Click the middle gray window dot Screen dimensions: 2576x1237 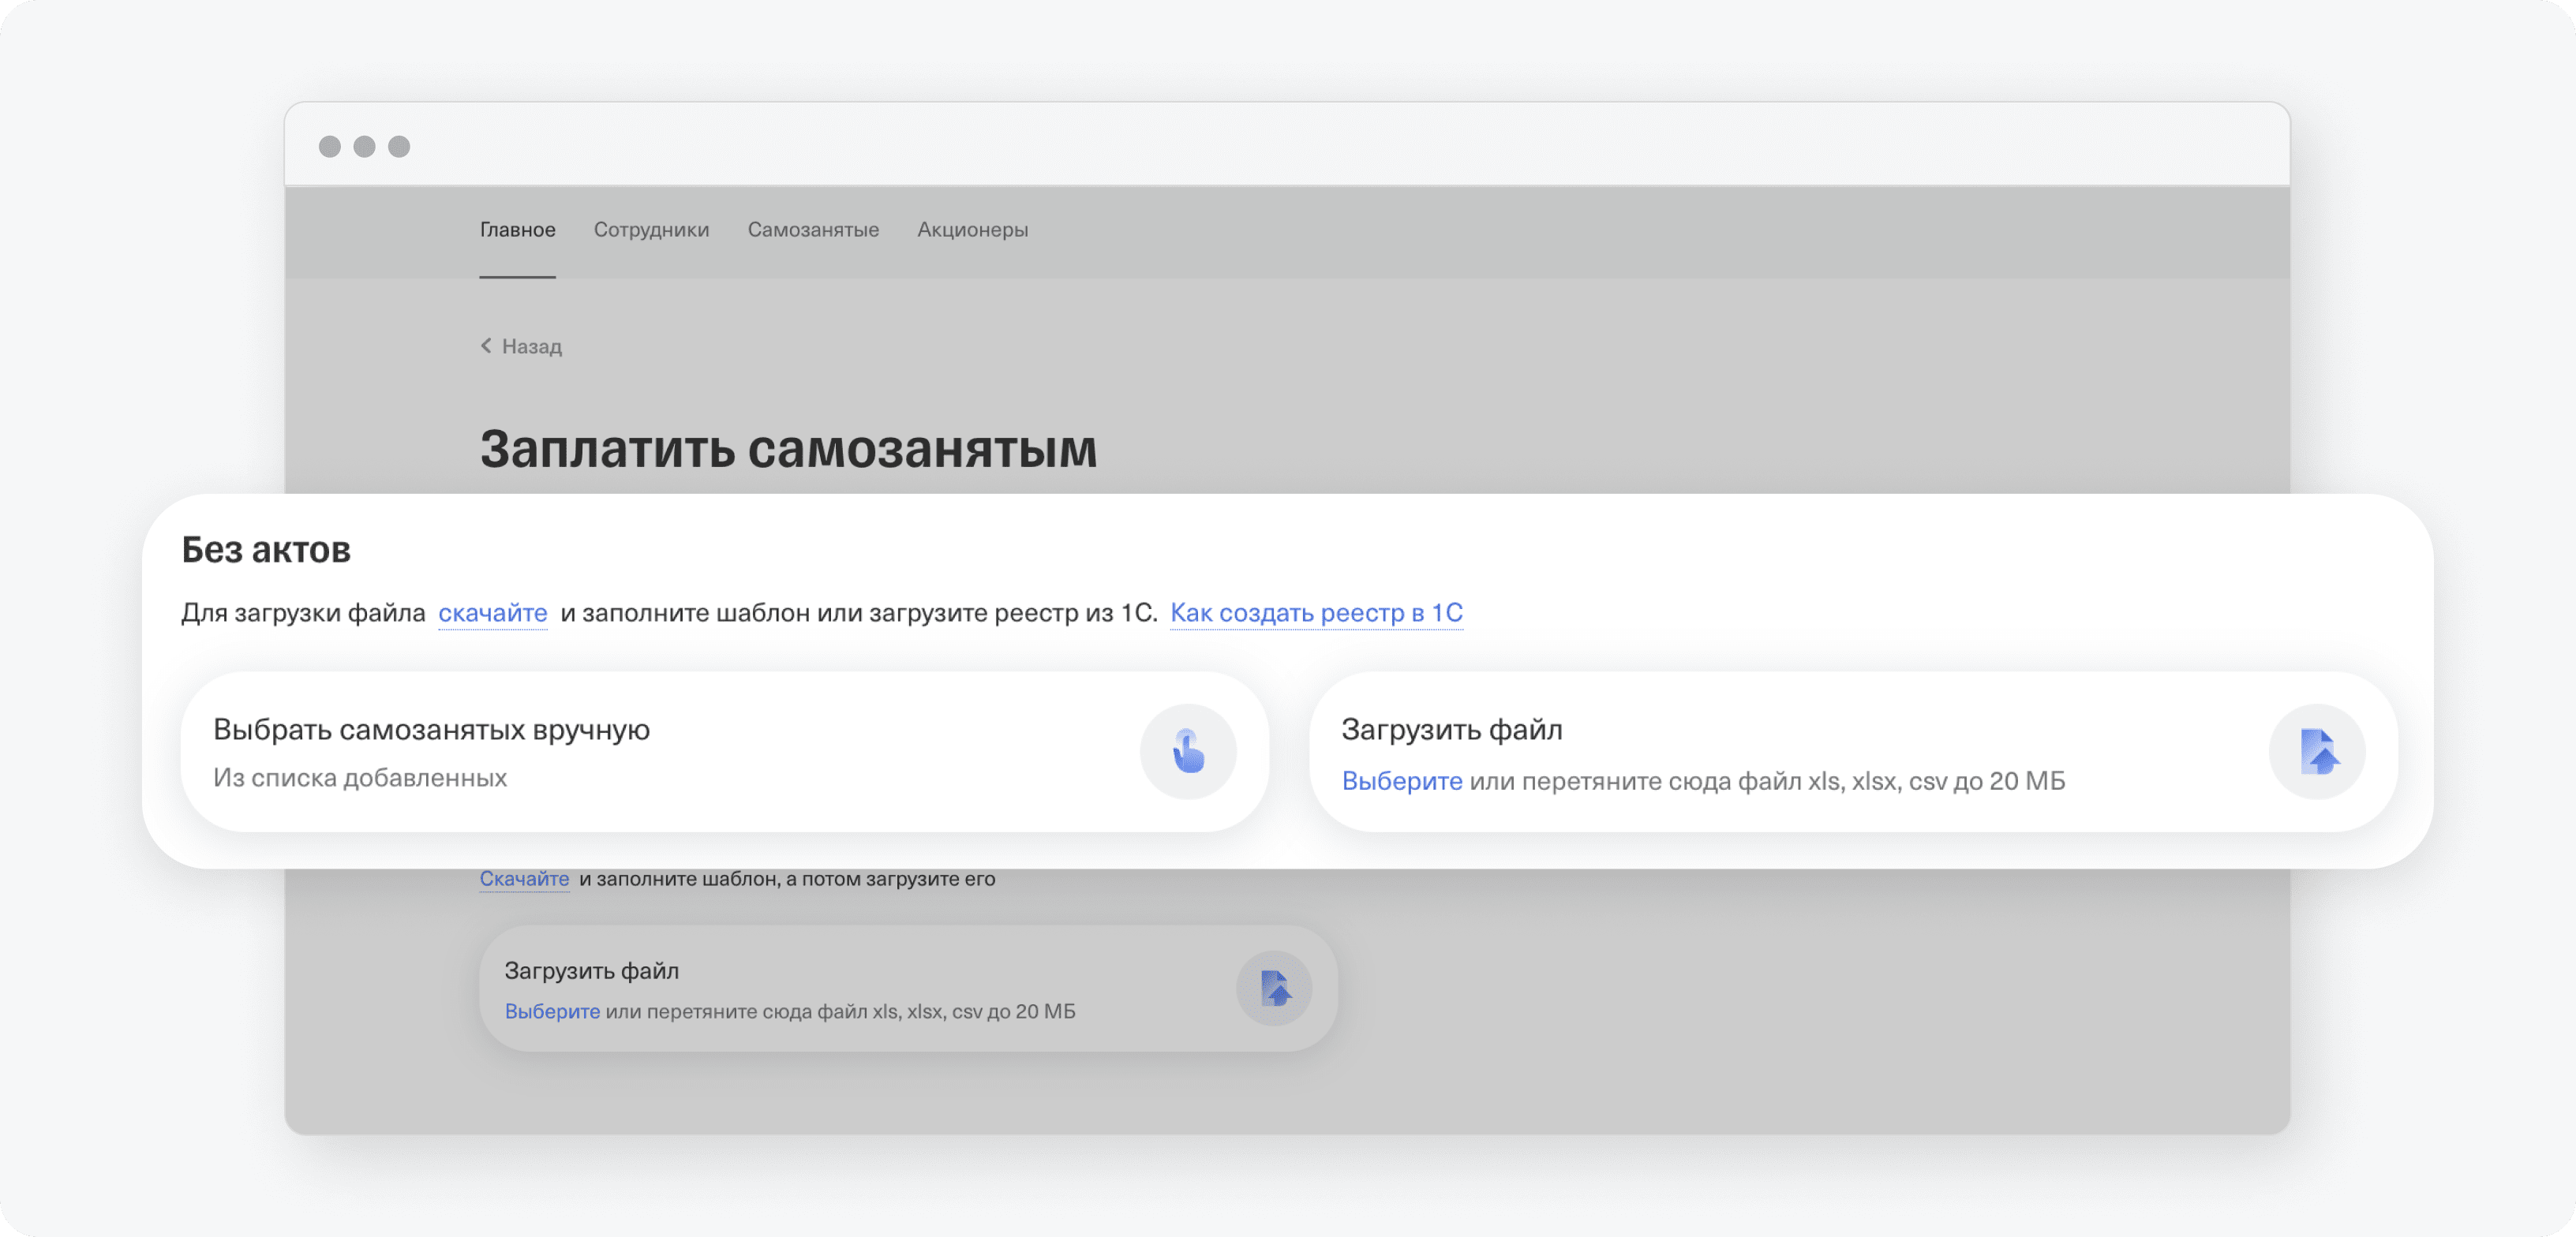click(365, 147)
